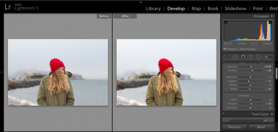Image resolution: width=278 pixels, height=132 pixels.
Task: Toggle the highlight clipping indicator in Histogram
Action: (x=270, y=22)
